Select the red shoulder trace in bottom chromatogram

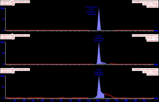tap(110, 96)
